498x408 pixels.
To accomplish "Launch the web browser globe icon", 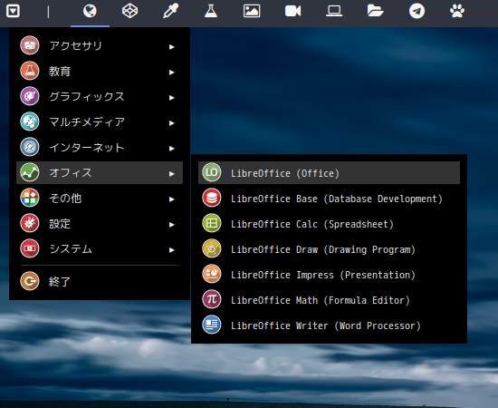I will click(90, 11).
